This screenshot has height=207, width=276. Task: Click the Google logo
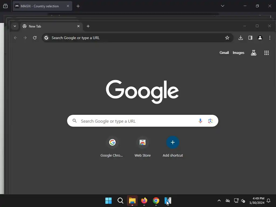coord(142,92)
